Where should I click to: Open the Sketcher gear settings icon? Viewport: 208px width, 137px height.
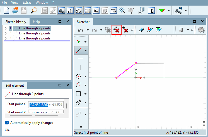(201, 30)
